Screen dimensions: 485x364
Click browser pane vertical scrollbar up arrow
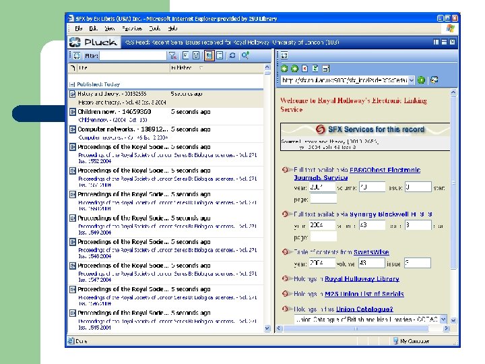click(x=453, y=92)
